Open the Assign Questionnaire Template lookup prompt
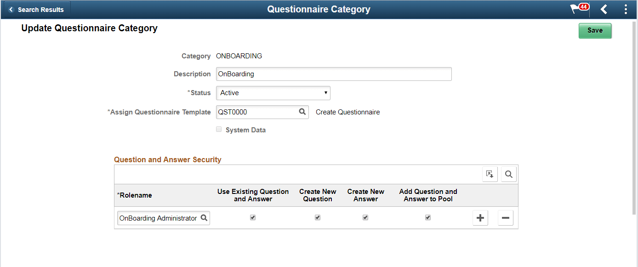This screenshot has width=638, height=267. [x=302, y=112]
